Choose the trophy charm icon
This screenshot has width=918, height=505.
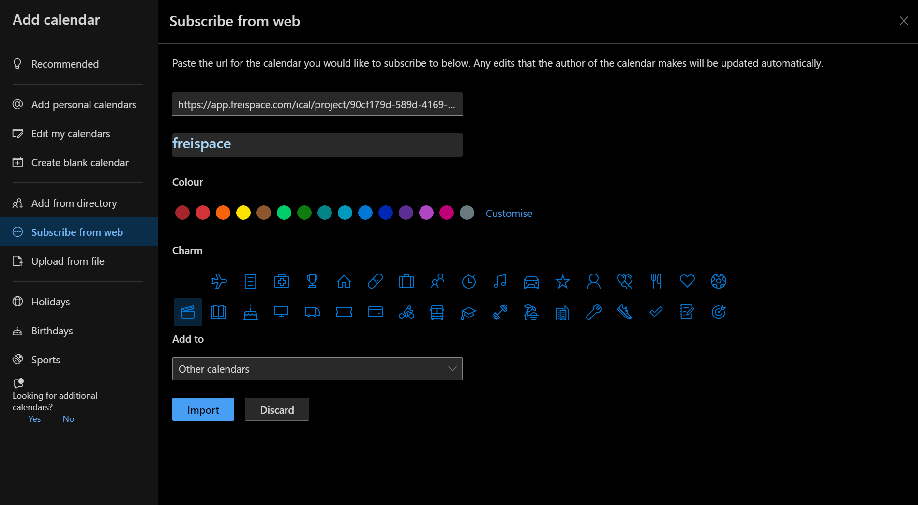point(313,281)
